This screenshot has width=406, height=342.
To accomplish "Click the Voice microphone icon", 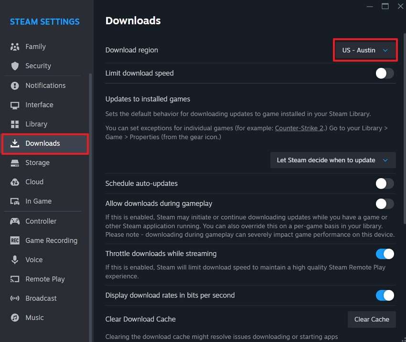I will [x=15, y=260].
